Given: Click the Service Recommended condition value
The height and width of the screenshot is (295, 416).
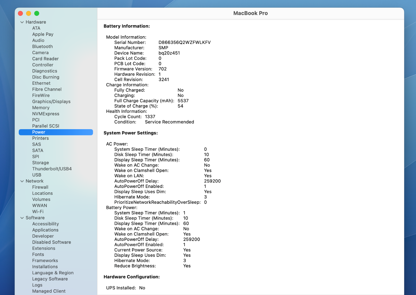Looking at the screenshot, I should tap(170, 122).
